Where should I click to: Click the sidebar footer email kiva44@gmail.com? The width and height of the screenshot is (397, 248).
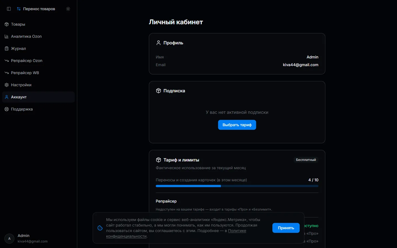point(33,241)
